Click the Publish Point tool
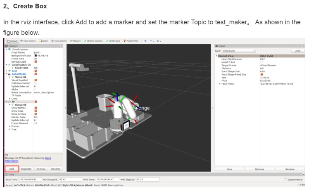The width and height of the screenshot is (309, 189). tap(131, 41)
